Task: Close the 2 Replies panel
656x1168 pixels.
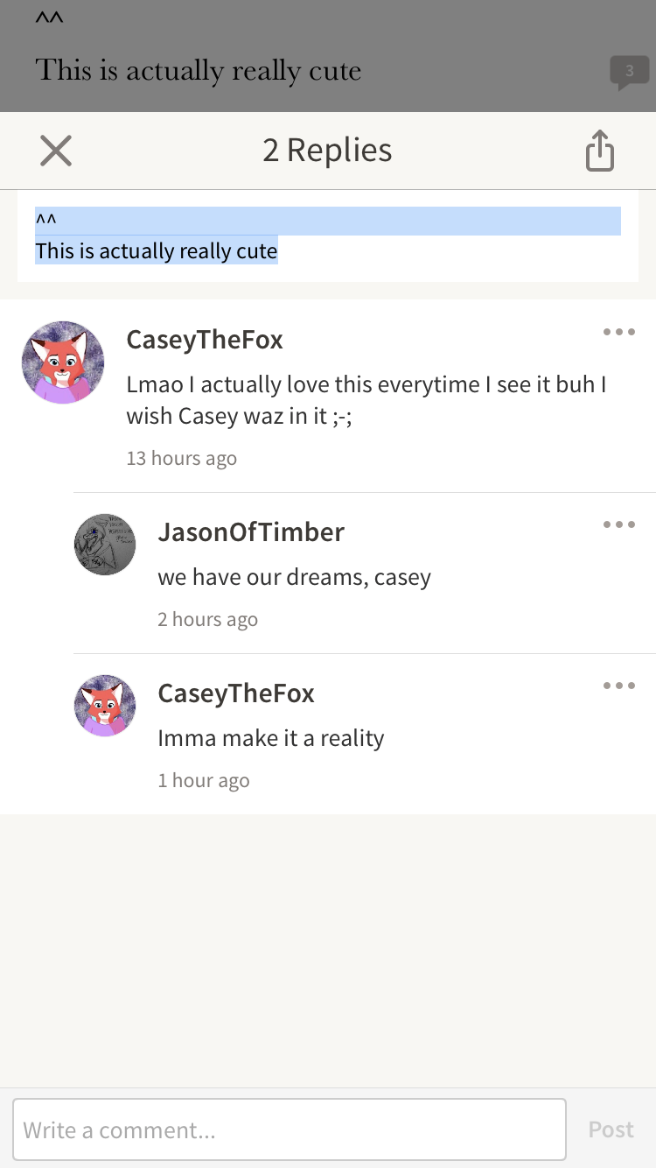Action: point(56,151)
